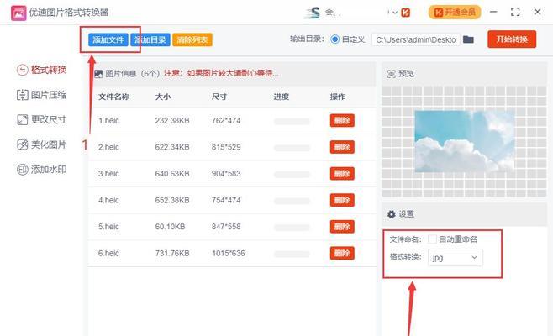Select the 2.heic file name
Image resolution: width=553 pixels, height=336 pixels.
pyautogui.click(x=108, y=147)
